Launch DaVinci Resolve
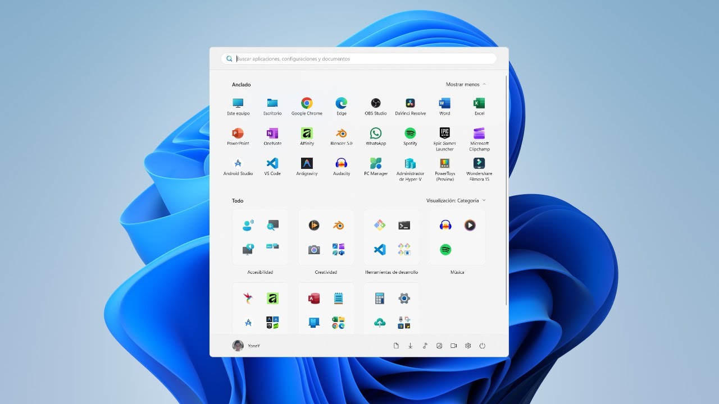 pyautogui.click(x=411, y=106)
